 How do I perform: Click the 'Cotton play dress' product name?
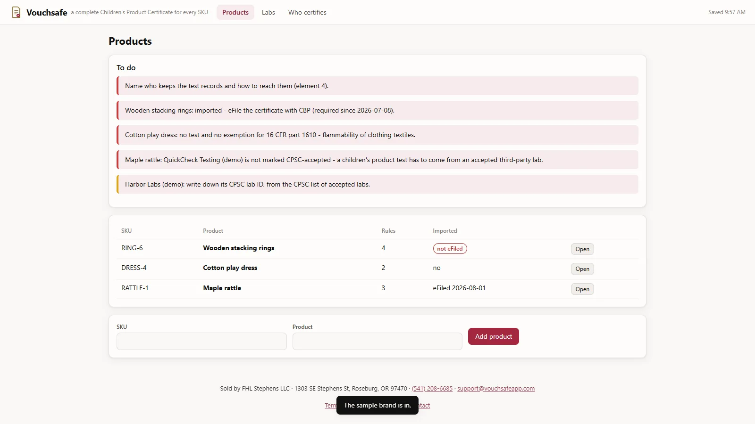(x=230, y=268)
